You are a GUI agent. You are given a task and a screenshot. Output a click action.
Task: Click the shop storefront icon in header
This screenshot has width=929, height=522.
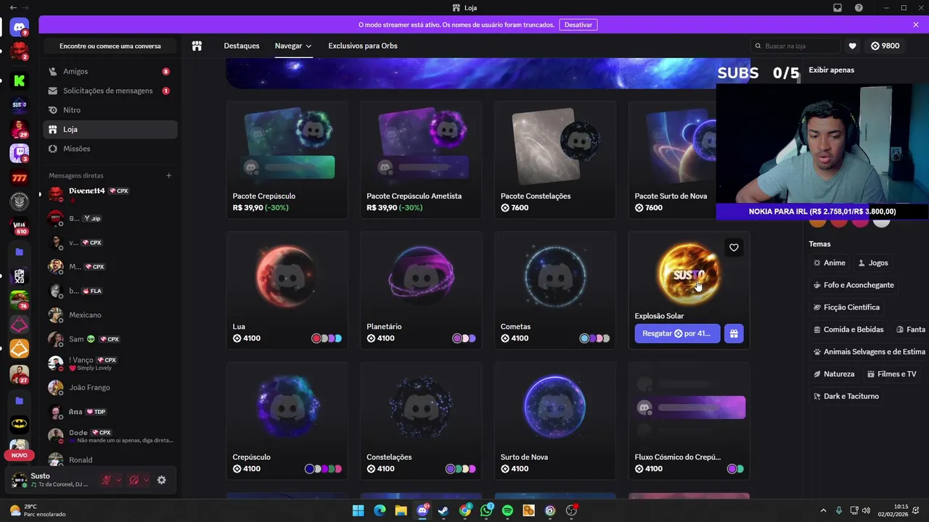(197, 46)
